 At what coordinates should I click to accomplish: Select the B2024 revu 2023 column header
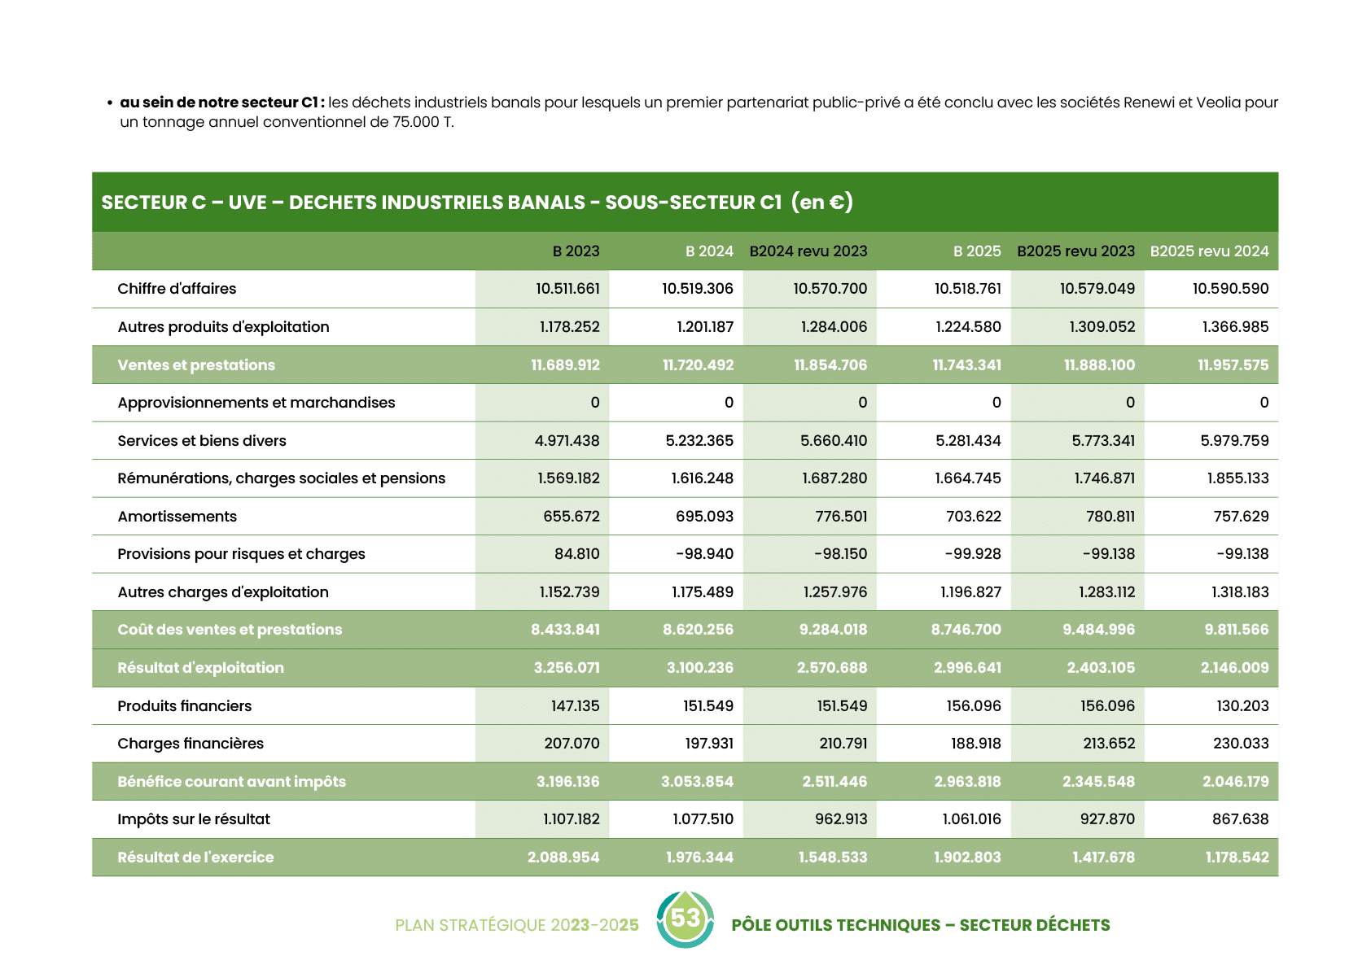(808, 251)
